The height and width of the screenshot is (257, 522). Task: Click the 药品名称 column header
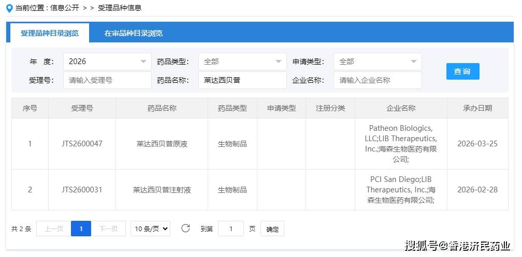pyautogui.click(x=162, y=108)
